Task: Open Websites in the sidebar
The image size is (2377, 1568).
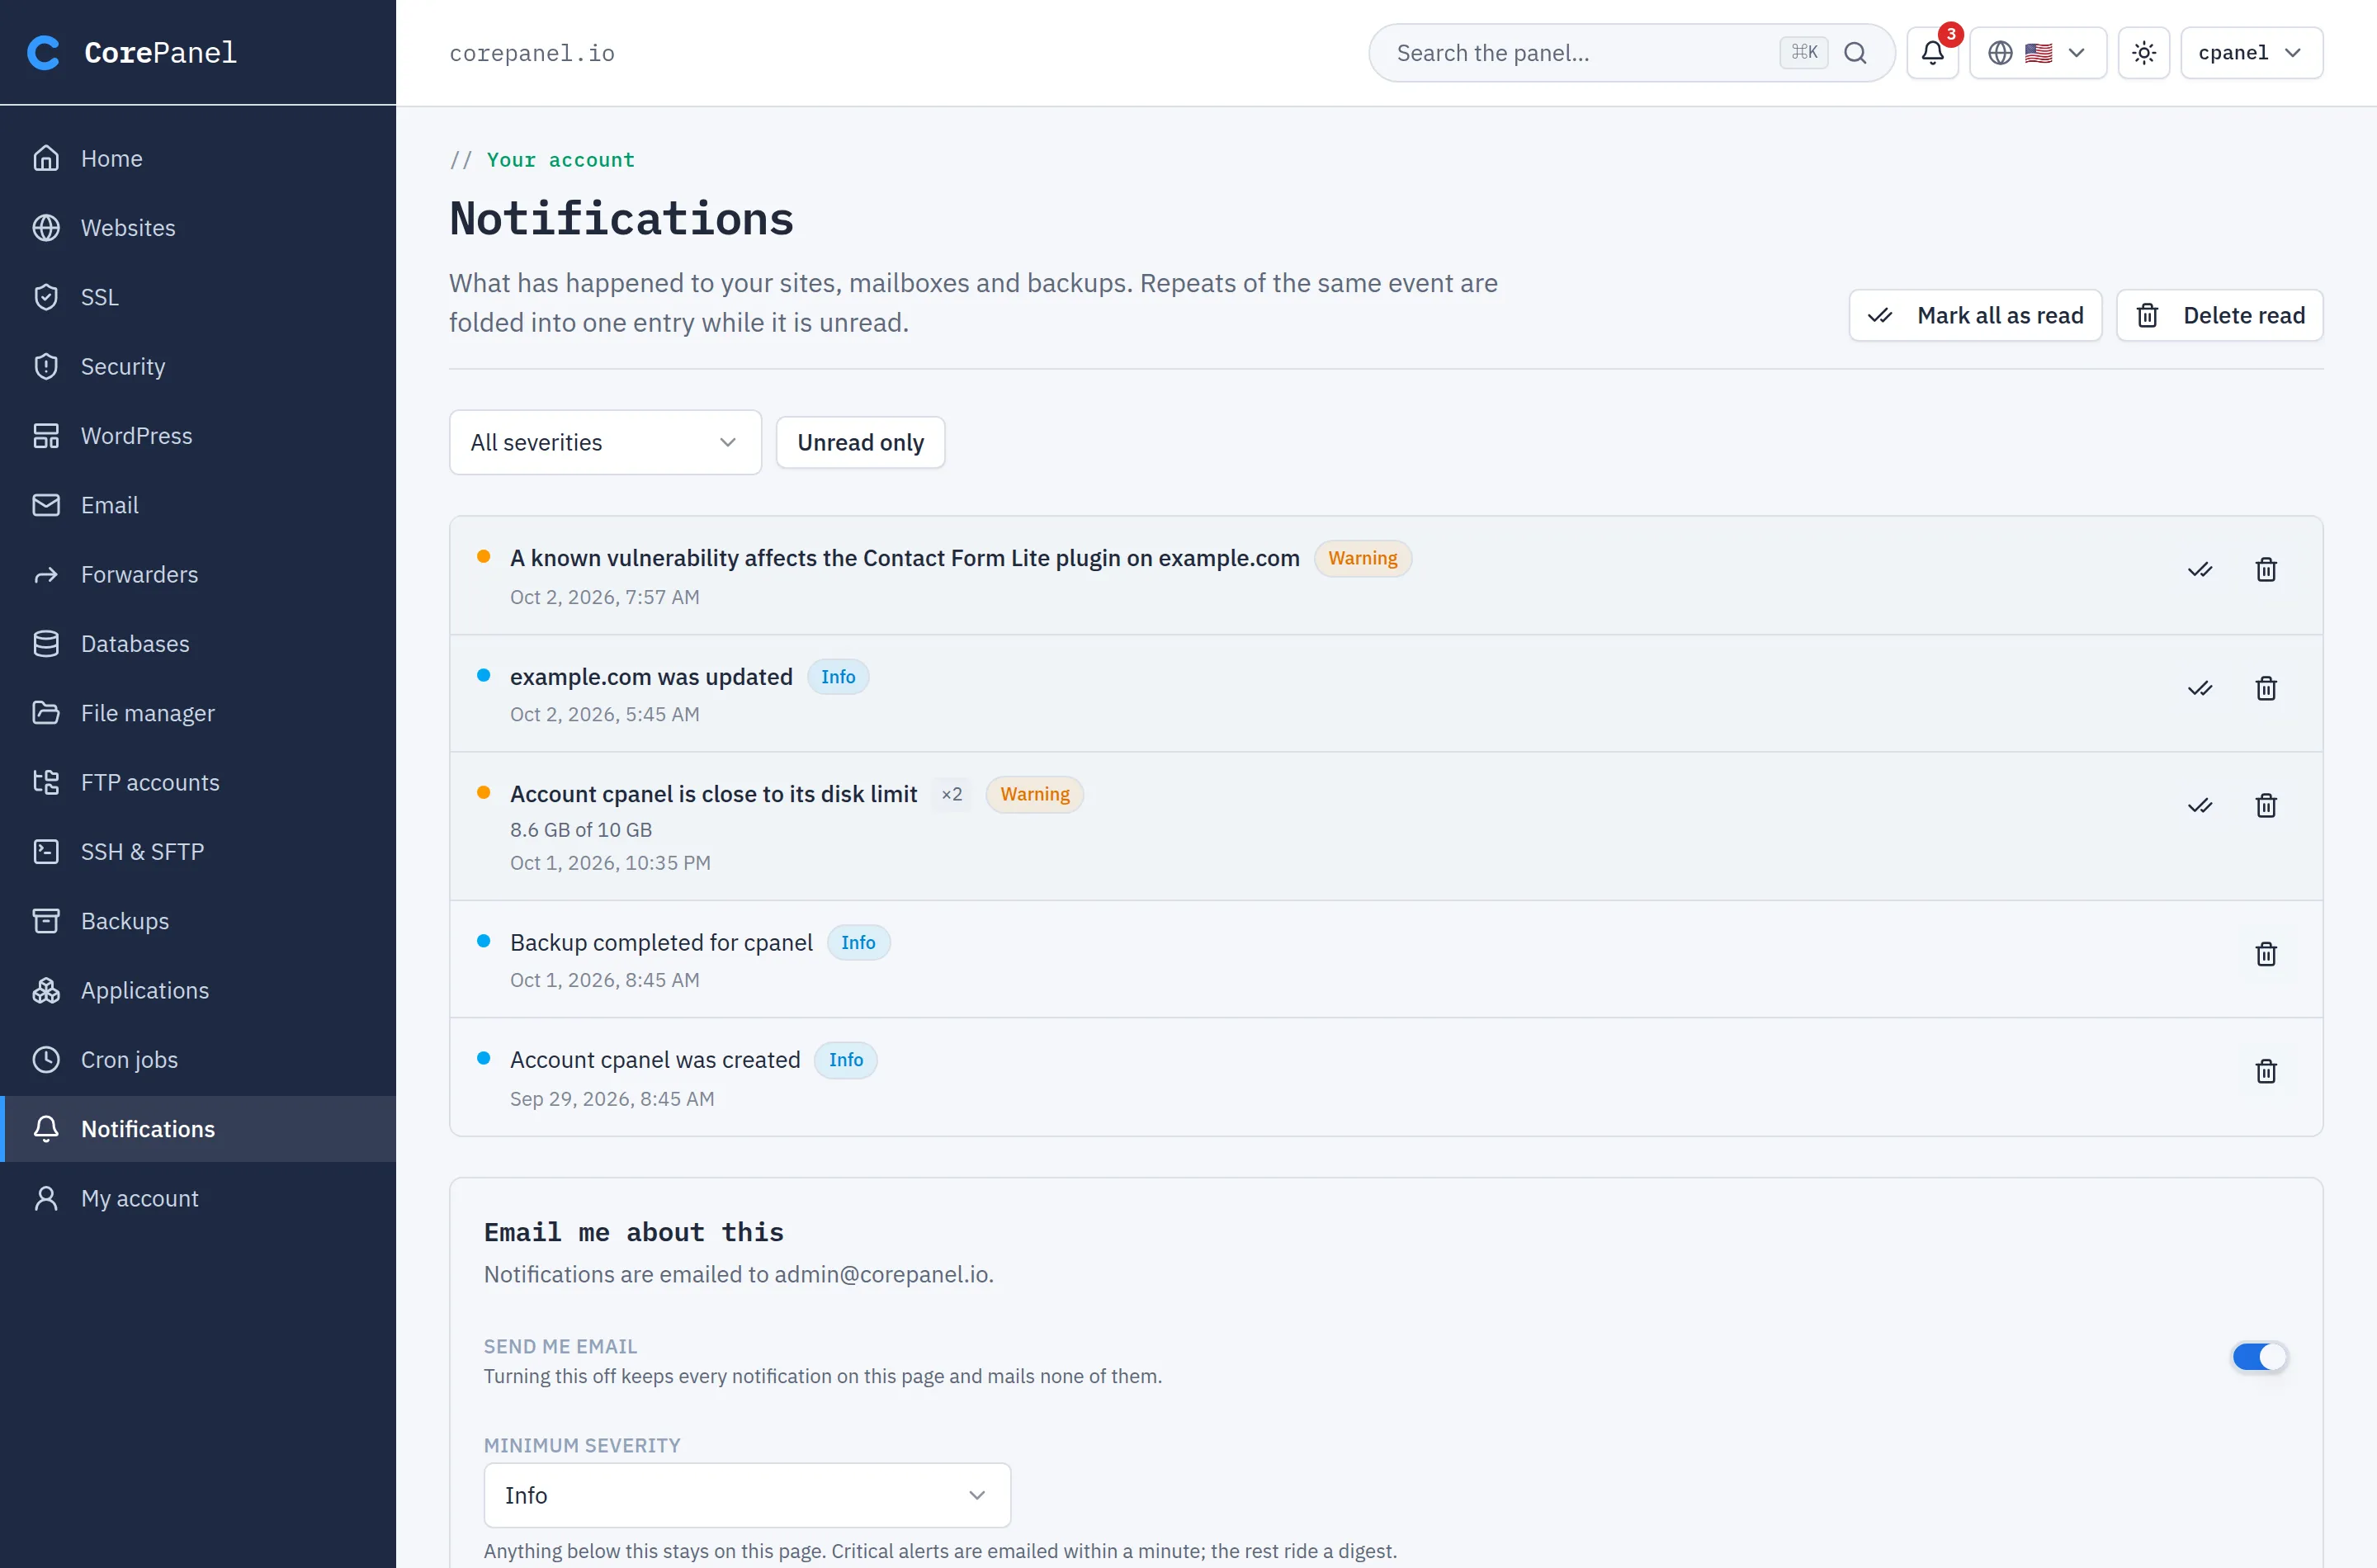Action: point(198,228)
